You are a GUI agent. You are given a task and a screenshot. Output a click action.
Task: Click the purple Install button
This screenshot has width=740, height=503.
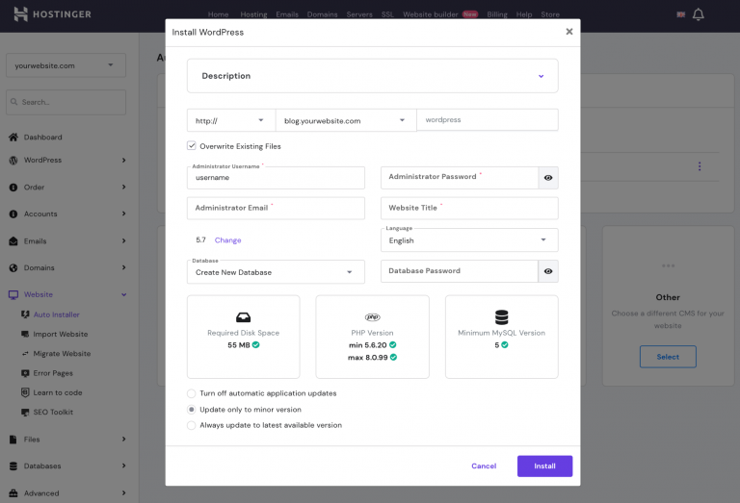544,466
